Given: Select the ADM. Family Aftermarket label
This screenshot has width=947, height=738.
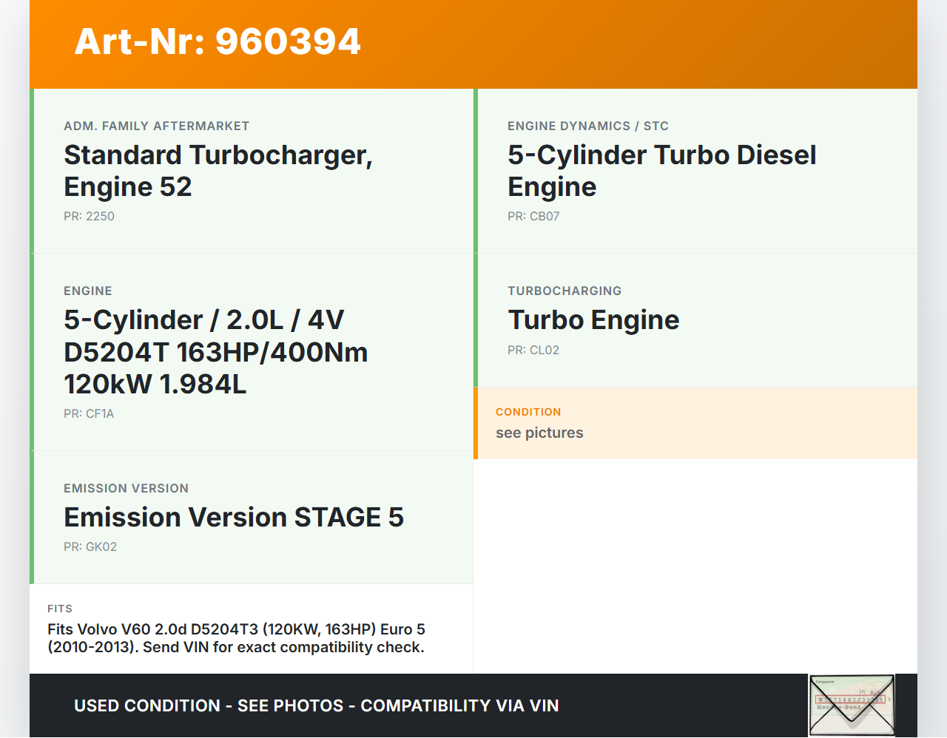Looking at the screenshot, I should click(156, 126).
